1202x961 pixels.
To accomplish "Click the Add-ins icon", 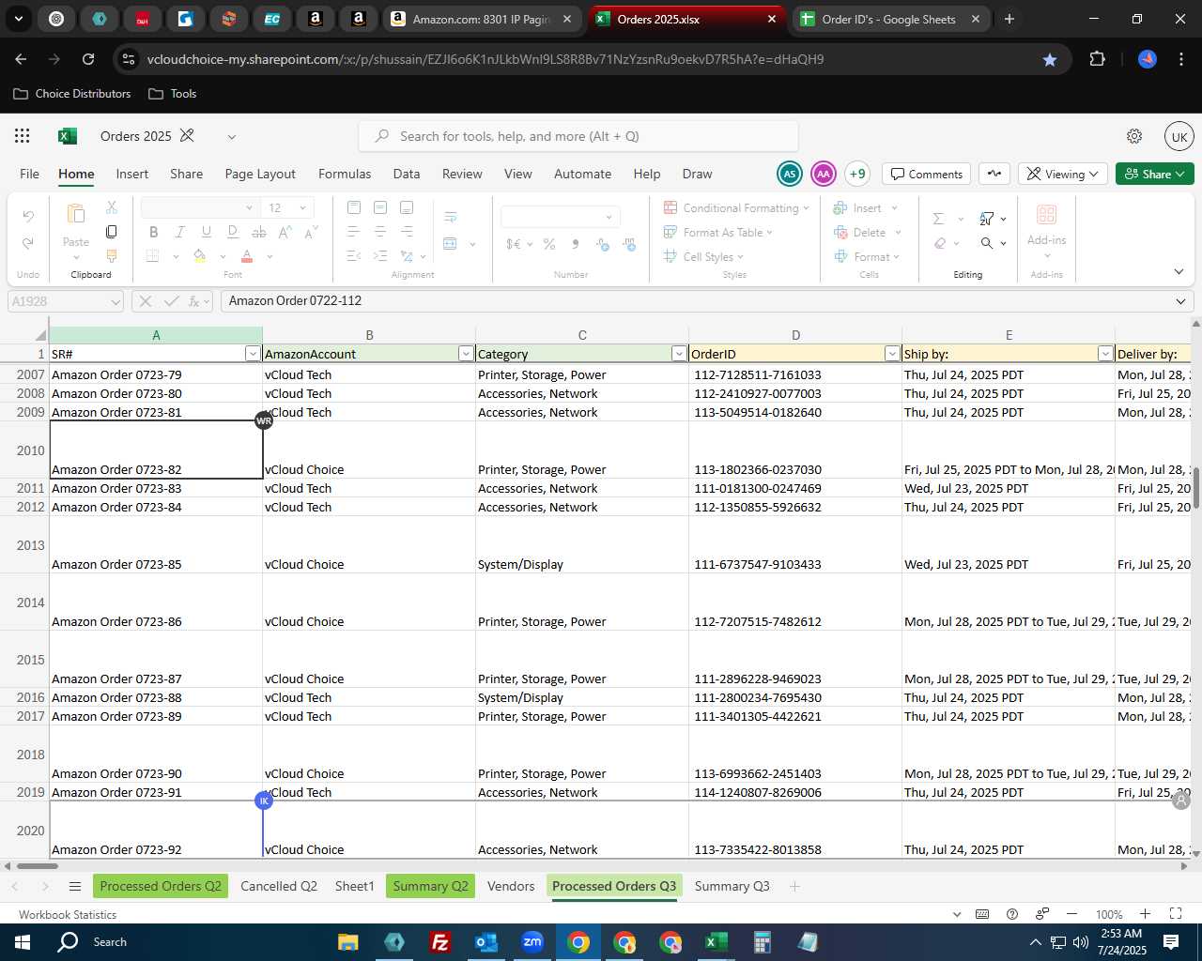I will coord(1046,215).
